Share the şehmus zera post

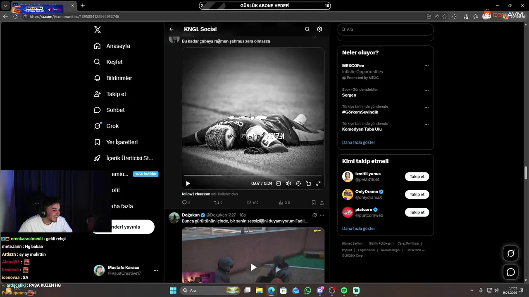point(322,203)
